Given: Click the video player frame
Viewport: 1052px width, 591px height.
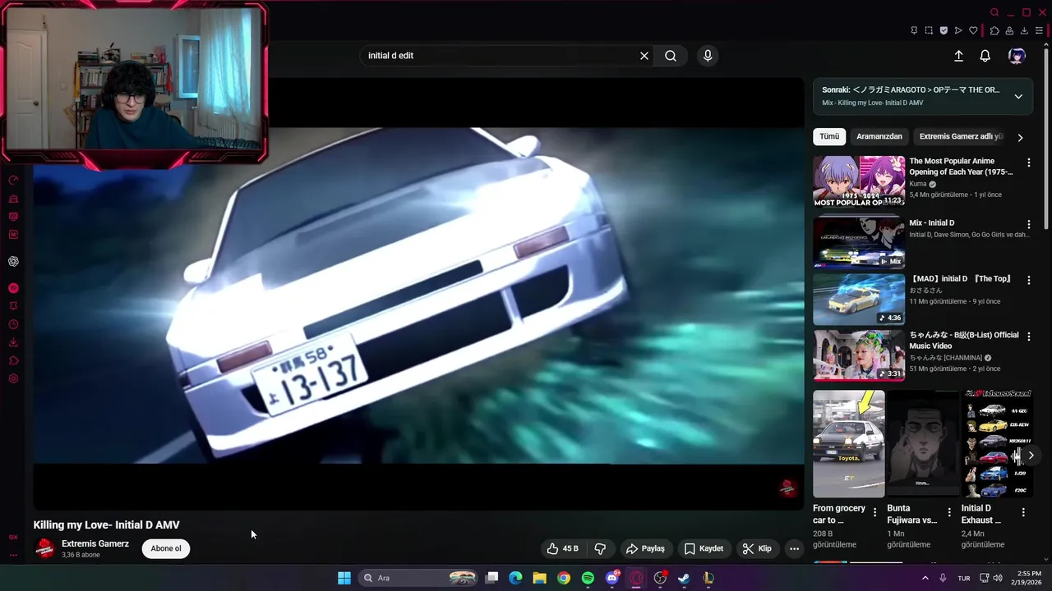Looking at the screenshot, I should click(x=418, y=294).
